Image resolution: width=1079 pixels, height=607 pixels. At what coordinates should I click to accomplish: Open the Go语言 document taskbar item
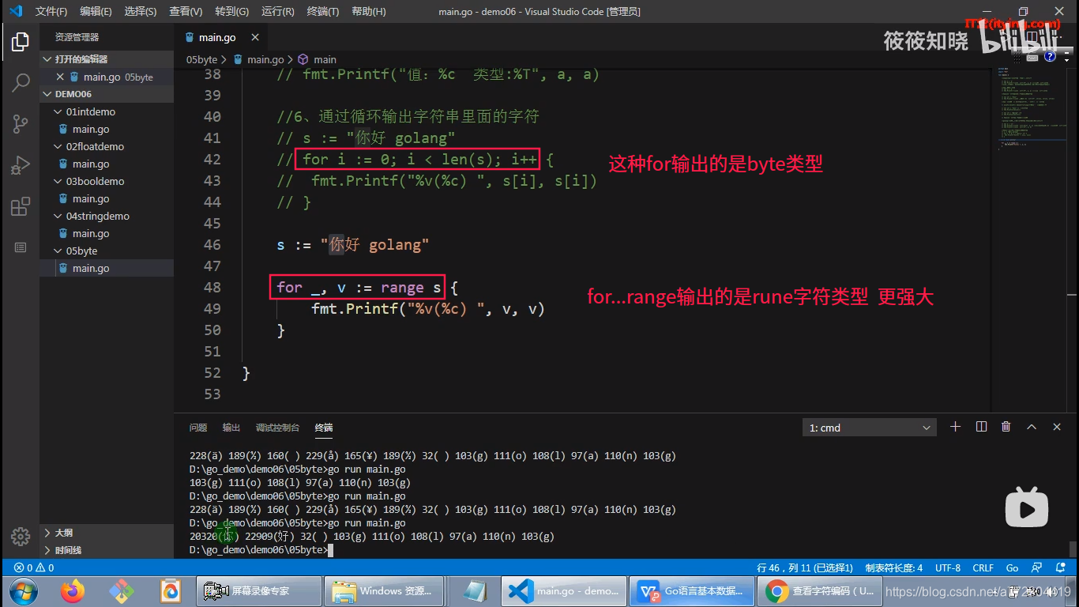pyautogui.click(x=691, y=590)
